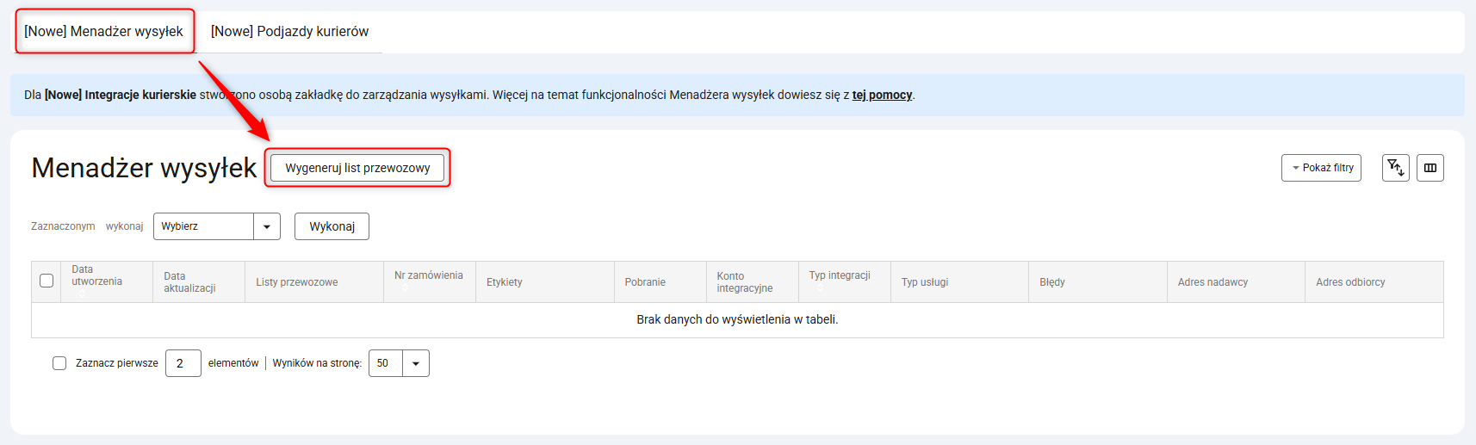The height and width of the screenshot is (445, 1476).
Task: Open the [Nowe] Podjazdy kurierów tab
Action: [289, 32]
